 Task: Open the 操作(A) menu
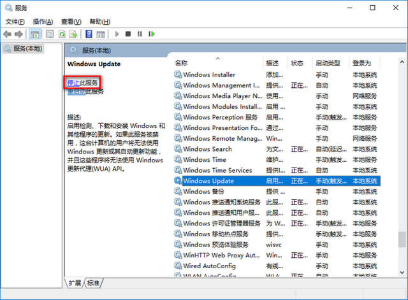coord(43,21)
